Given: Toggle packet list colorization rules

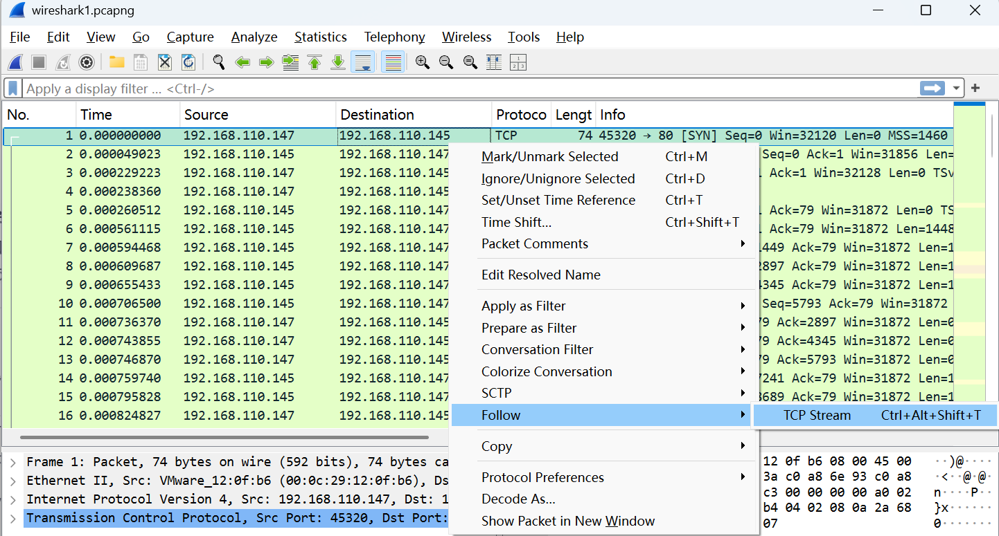Looking at the screenshot, I should [394, 63].
